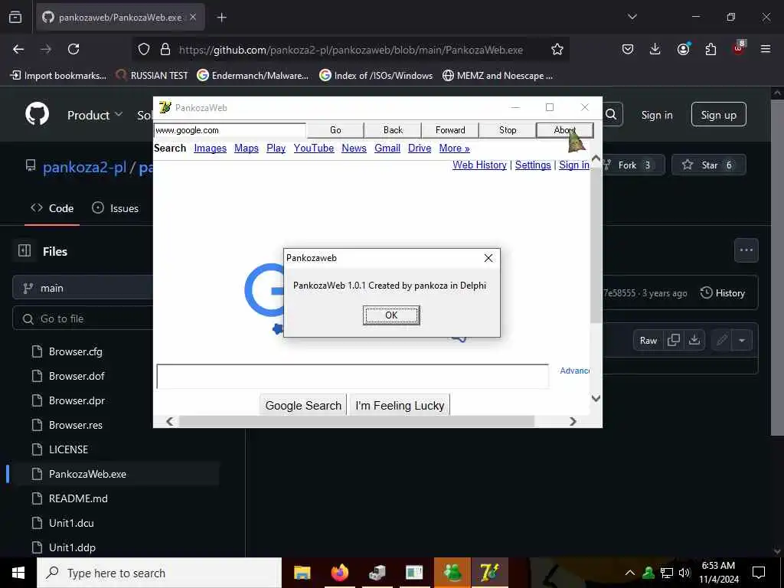The image size is (784, 588).
Task: Open the Firefox hamburger menu
Action: [x=766, y=49]
